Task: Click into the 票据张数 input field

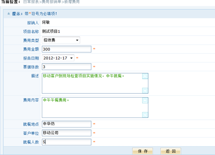Action: point(66,67)
